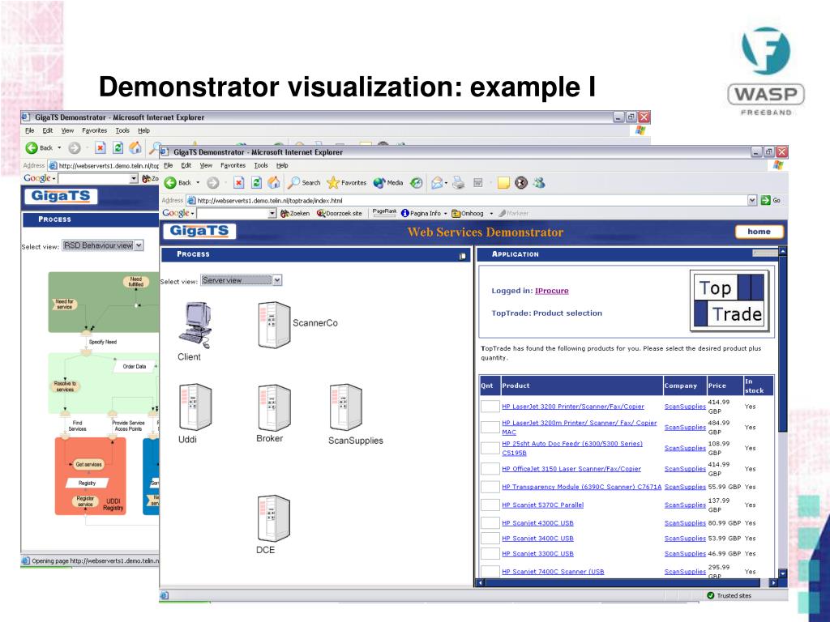Open Search pane from the front window toolbar
This screenshot has height=622, width=830.
304,183
